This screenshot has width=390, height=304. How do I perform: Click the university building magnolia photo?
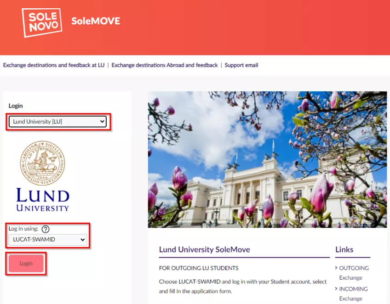click(267, 159)
